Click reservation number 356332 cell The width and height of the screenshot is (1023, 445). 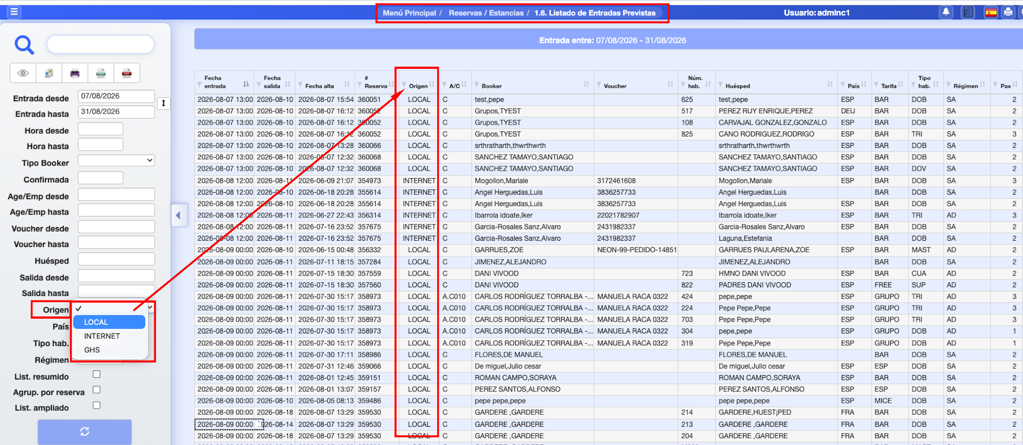(369, 250)
